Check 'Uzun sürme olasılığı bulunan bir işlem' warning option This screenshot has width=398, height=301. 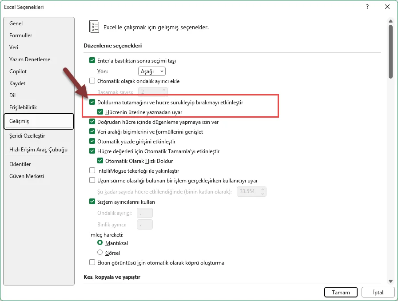coord(92,180)
